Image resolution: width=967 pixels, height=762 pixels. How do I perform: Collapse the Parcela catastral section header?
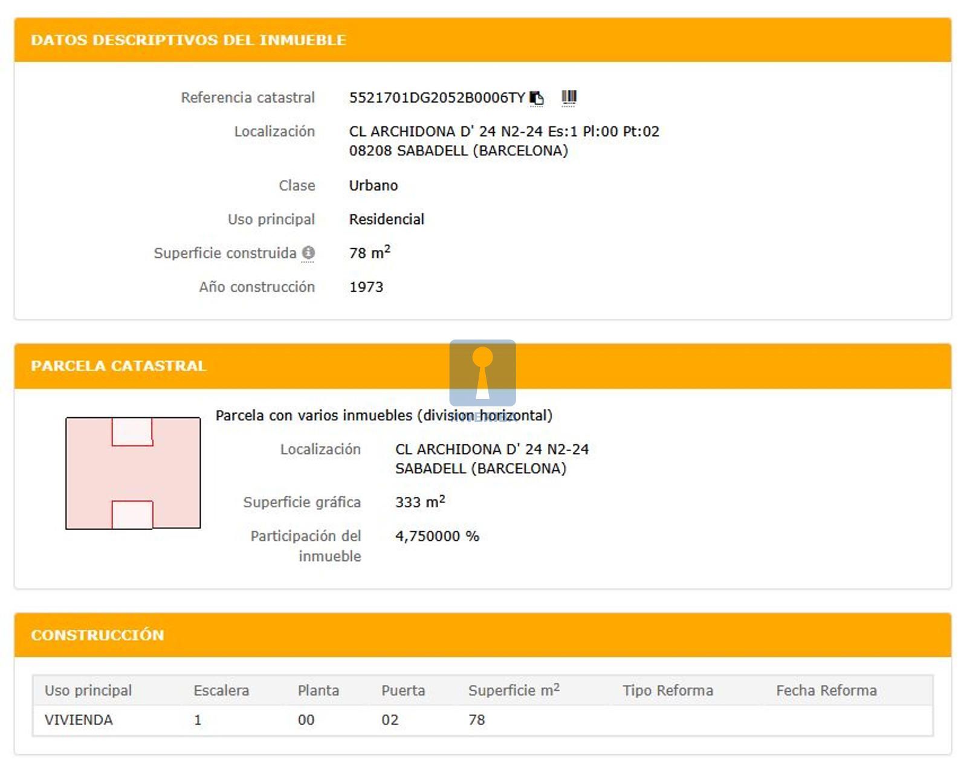118,366
